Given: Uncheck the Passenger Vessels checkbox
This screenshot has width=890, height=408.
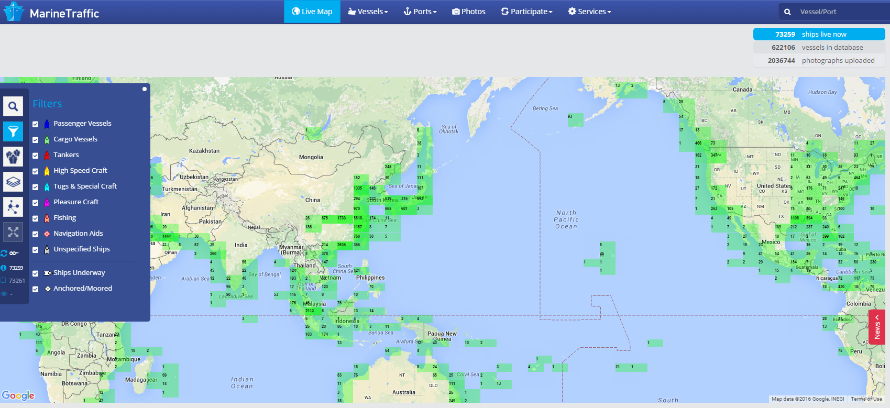Looking at the screenshot, I should (36, 124).
